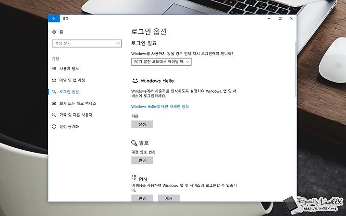
Task: Click the back arrow button in Settings
Action: 54,18
